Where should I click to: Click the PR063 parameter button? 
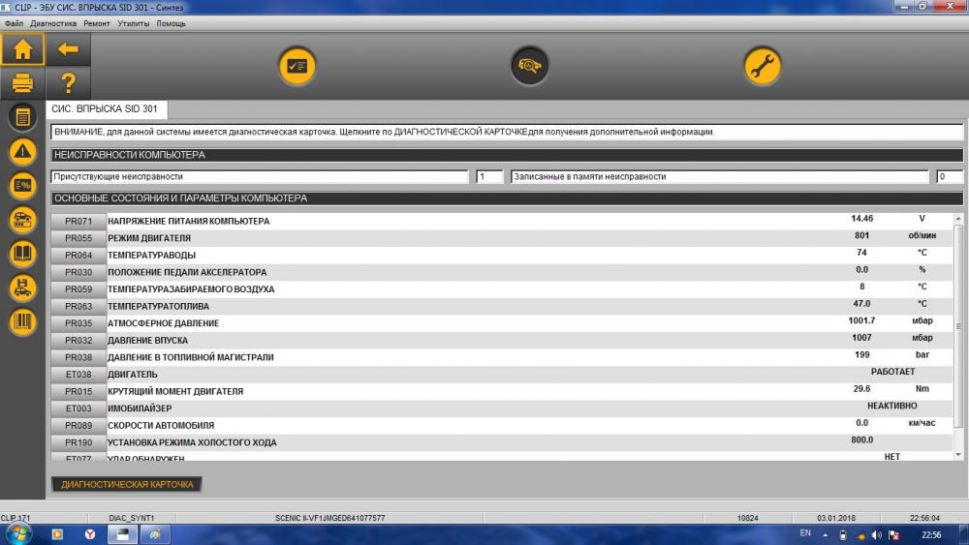[78, 306]
